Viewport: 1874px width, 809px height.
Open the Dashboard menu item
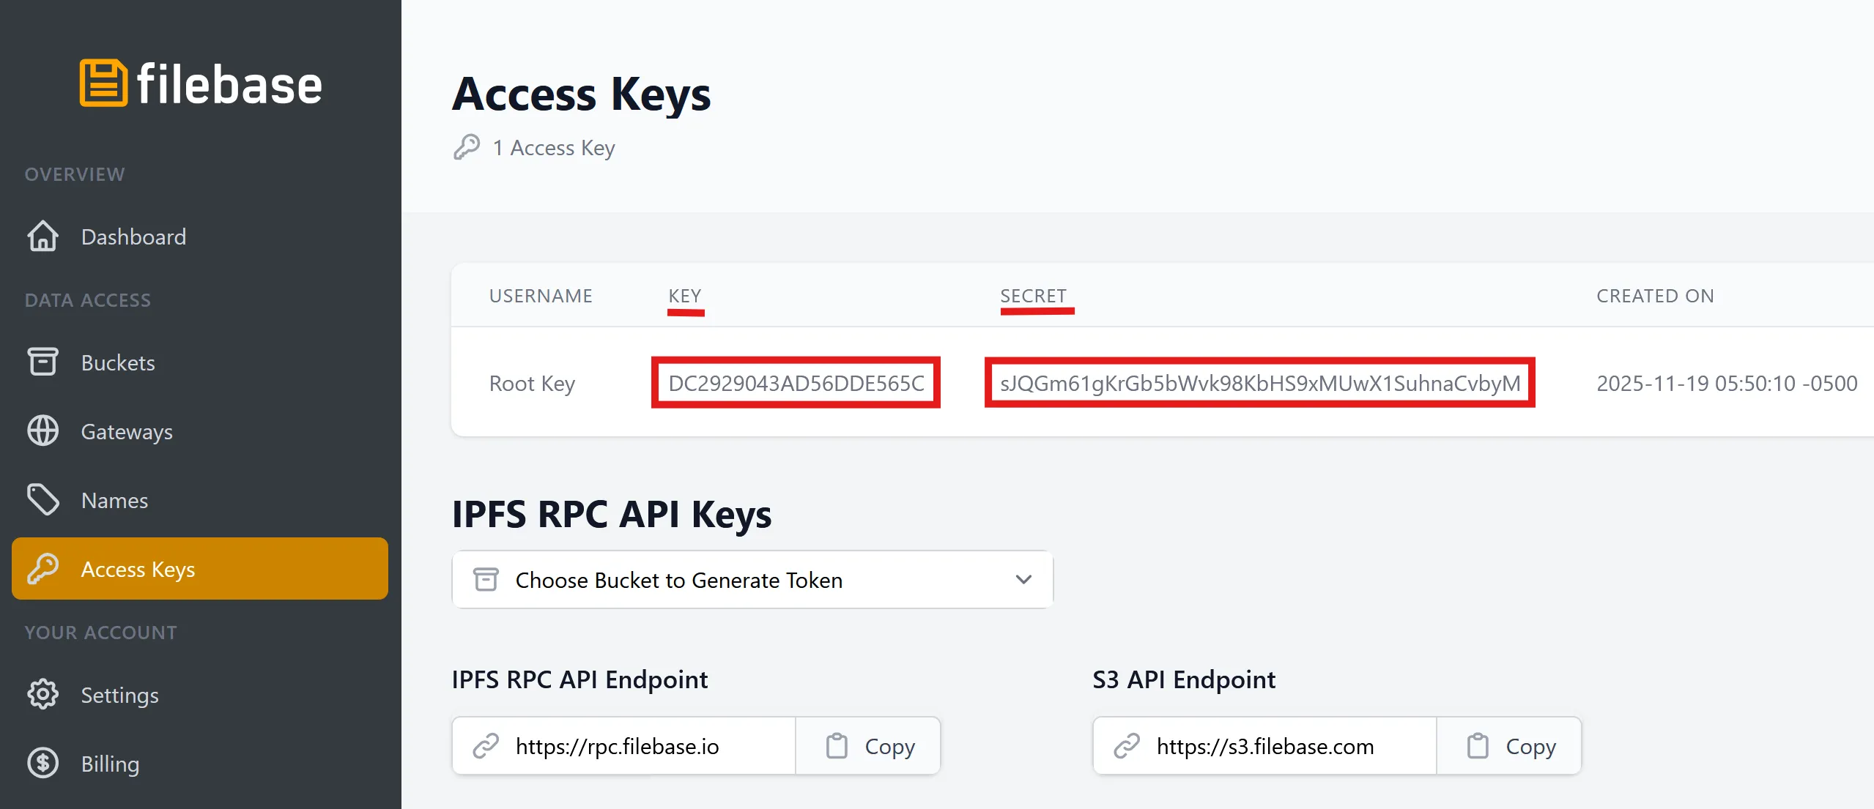pyautogui.click(x=133, y=237)
